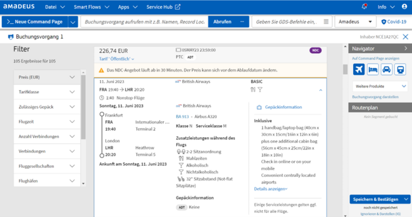Click the orange warning triangle icon
Screen dimensions: 412x217
click(101, 70)
